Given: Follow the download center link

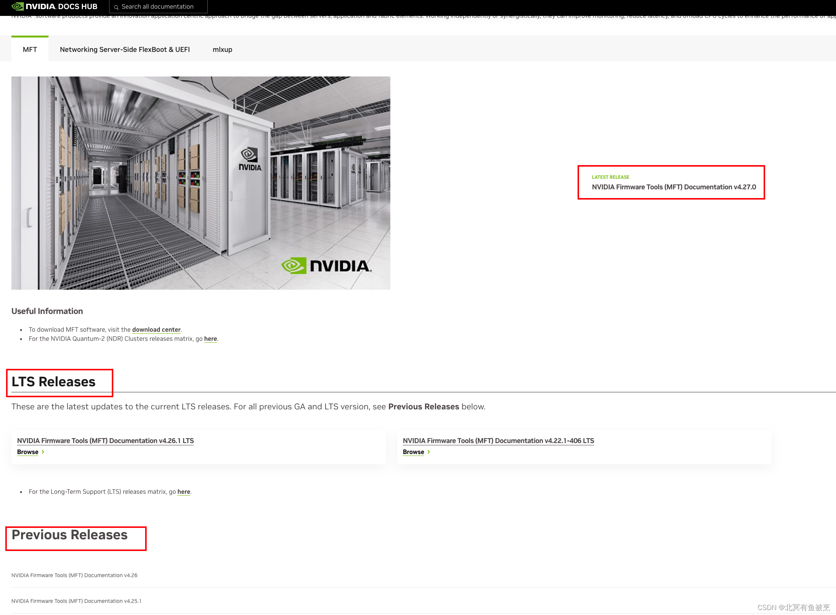Looking at the screenshot, I should click(156, 329).
